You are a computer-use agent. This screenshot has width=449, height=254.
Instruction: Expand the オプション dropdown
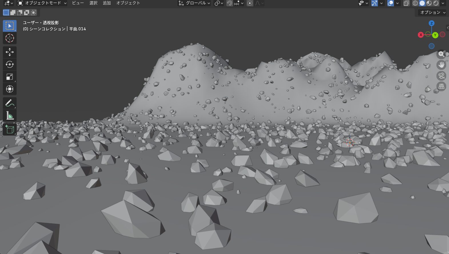click(432, 12)
